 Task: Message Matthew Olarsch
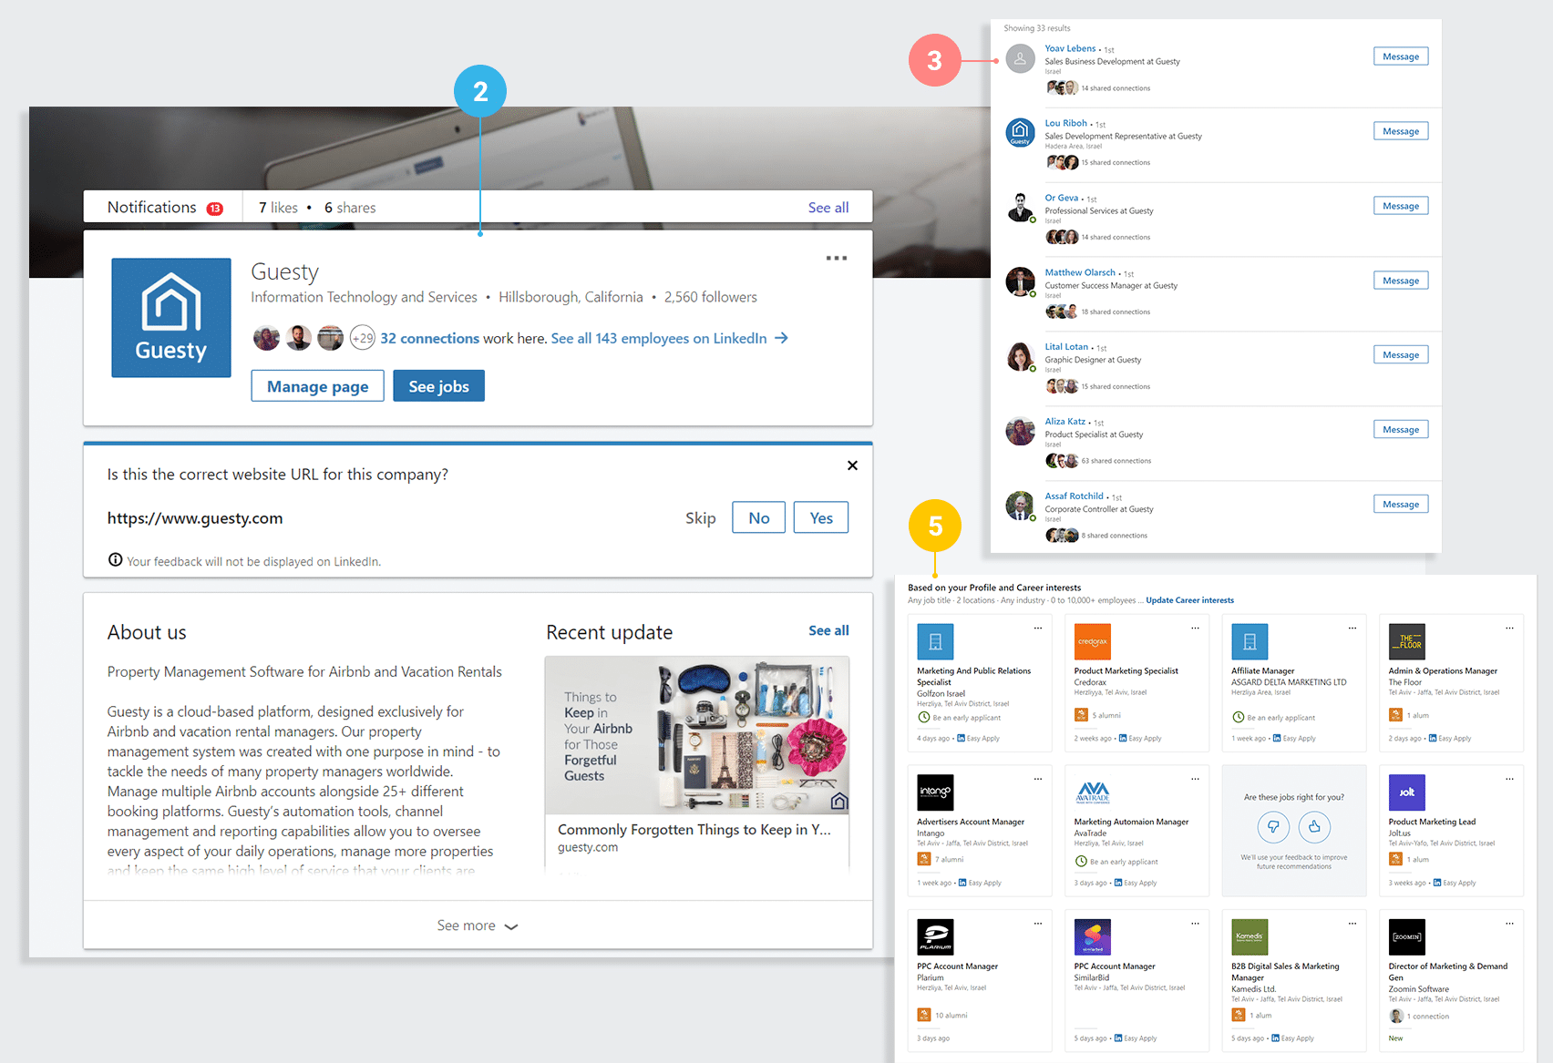click(1401, 281)
